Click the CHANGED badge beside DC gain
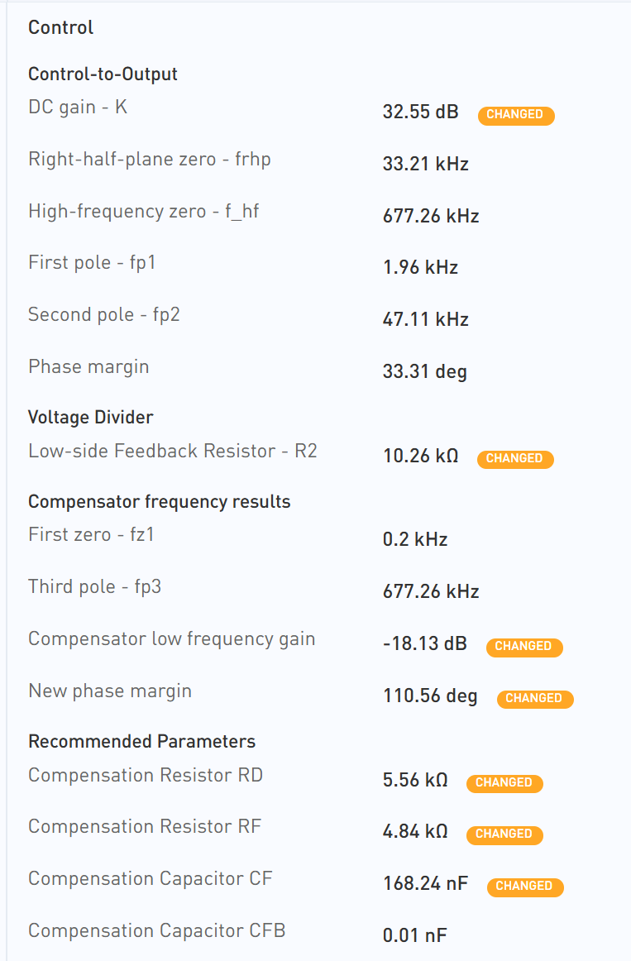Screen dimensions: 631x961 (x=515, y=115)
